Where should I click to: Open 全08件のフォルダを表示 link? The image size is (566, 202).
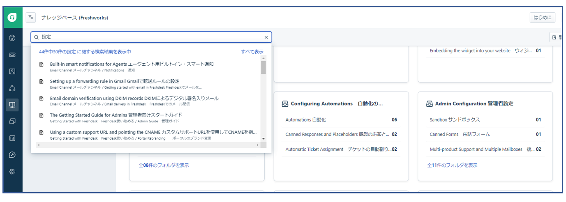pyautogui.click(x=164, y=165)
